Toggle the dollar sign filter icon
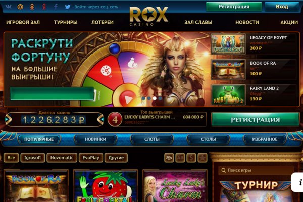 click(x=191, y=158)
